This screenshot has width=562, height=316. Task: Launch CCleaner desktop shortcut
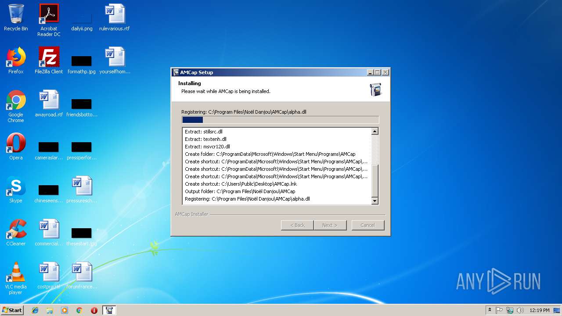[x=16, y=233]
